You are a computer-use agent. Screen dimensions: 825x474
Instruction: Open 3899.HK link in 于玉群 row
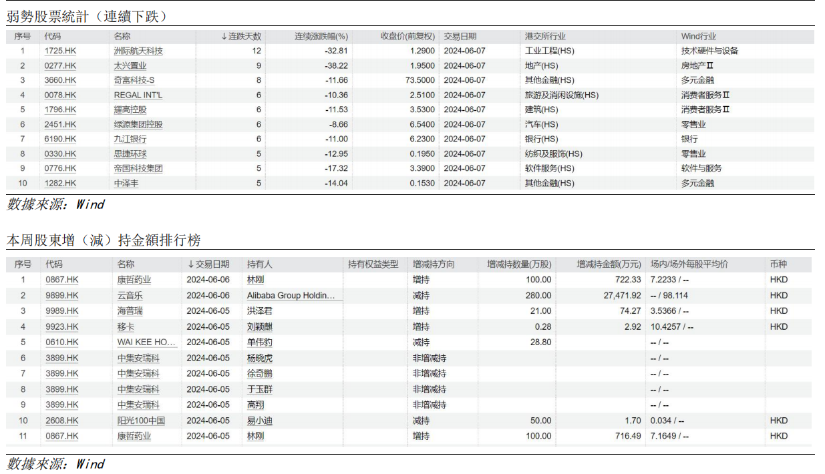(x=62, y=390)
